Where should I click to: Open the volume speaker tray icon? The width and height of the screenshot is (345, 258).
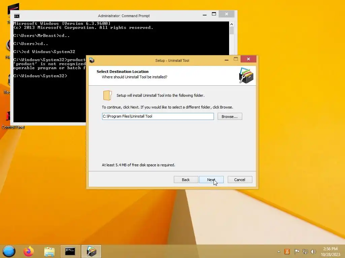(x=313, y=251)
